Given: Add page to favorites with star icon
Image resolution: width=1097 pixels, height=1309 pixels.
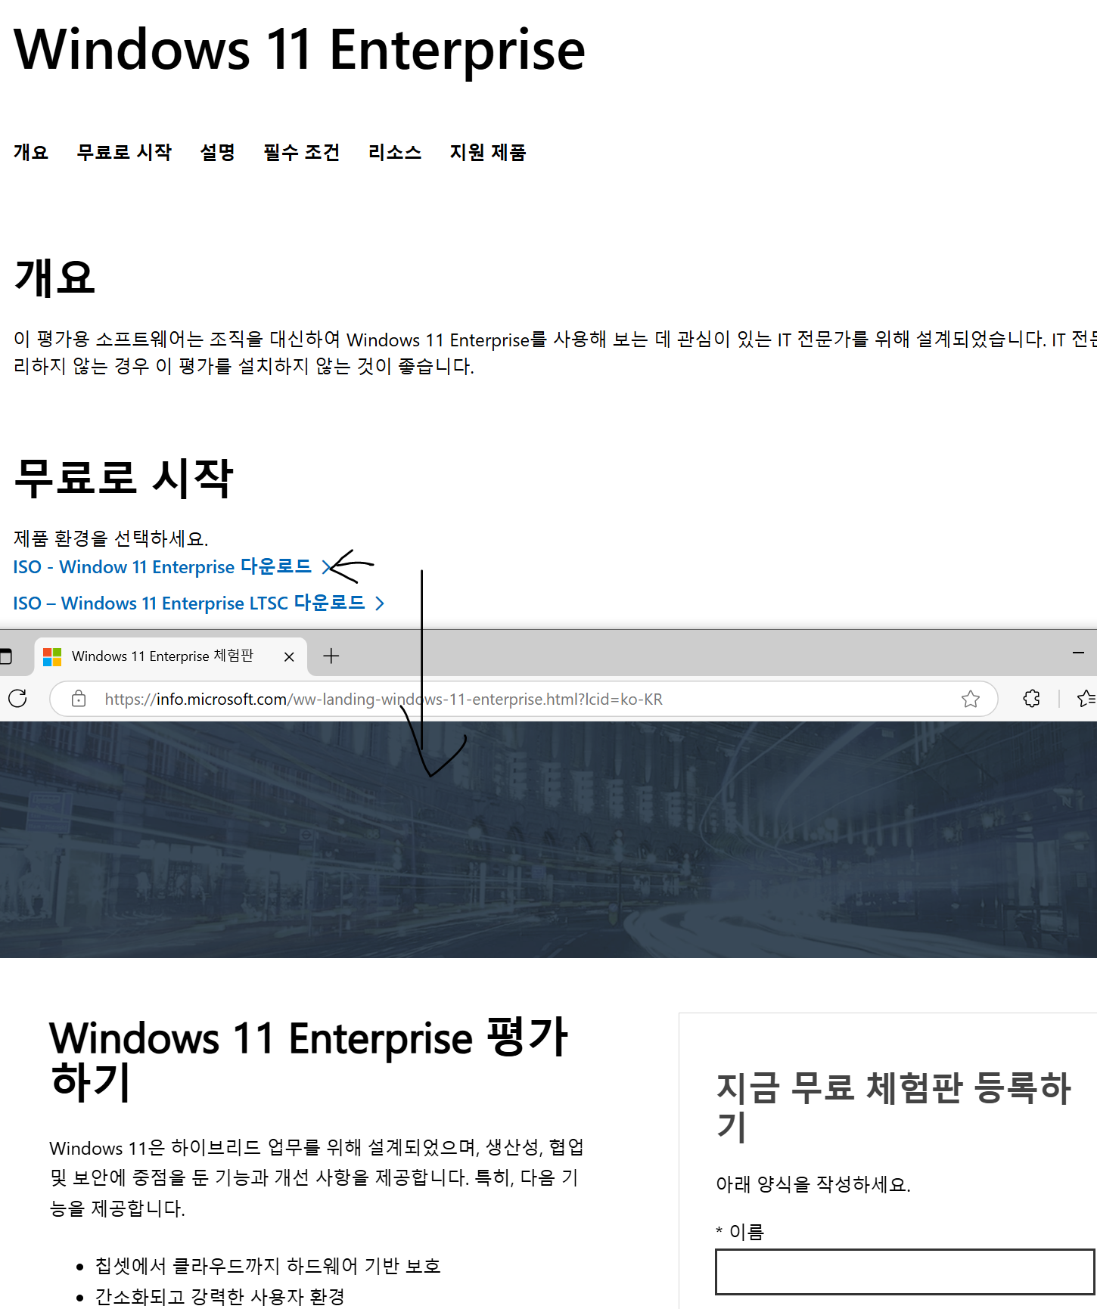Looking at the screenshot, I should pyautogui.click(x=971, y=699).
